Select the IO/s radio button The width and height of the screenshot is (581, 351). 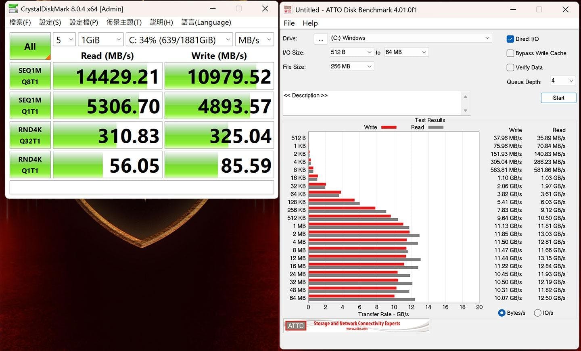point(537,313)
